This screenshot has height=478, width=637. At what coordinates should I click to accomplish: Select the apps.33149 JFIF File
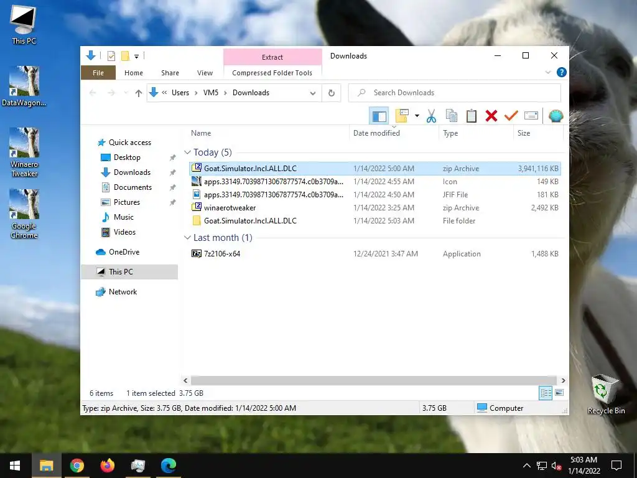pos(375,194)
